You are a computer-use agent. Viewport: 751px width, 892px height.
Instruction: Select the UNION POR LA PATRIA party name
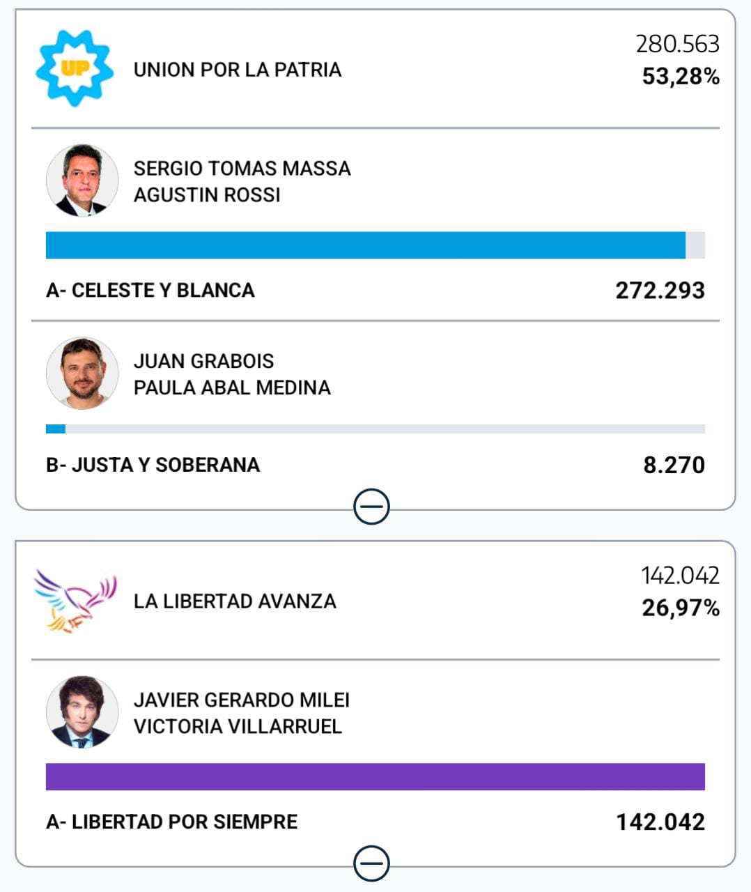click(x=238, y=70)
